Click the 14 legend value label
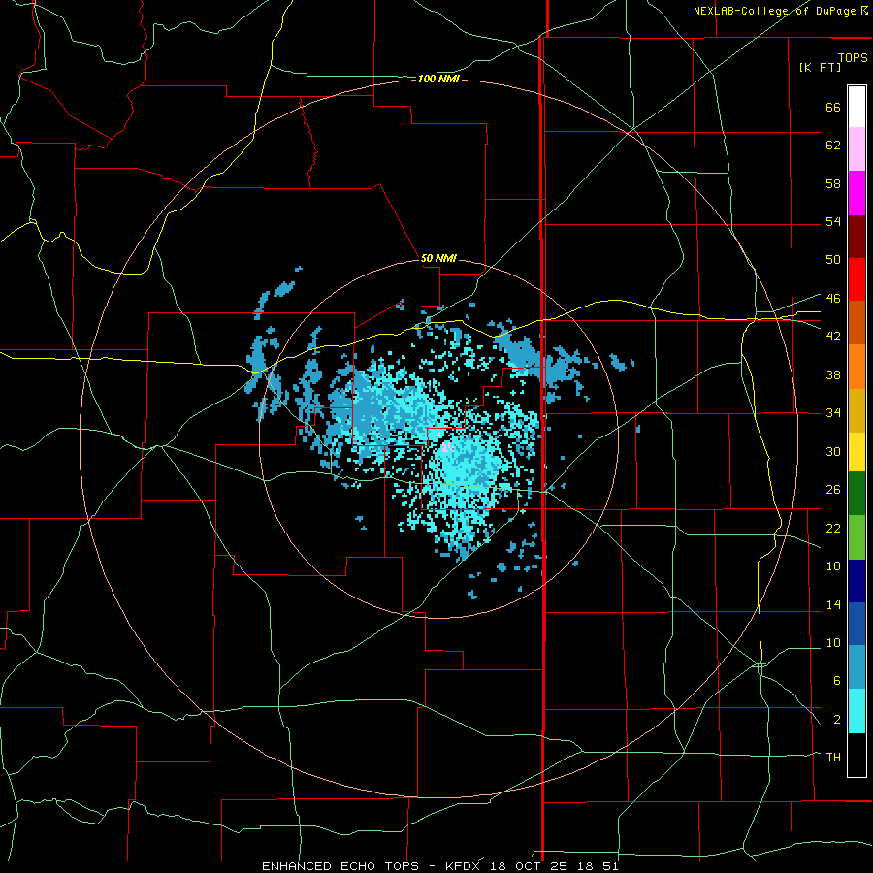The image size is (873, 873). pyautogui.click(x=833, y=604)
